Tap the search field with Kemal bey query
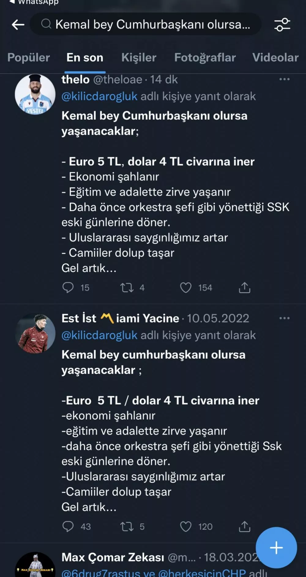This screenshot has width=306, height=577. (x=147, y=25)
